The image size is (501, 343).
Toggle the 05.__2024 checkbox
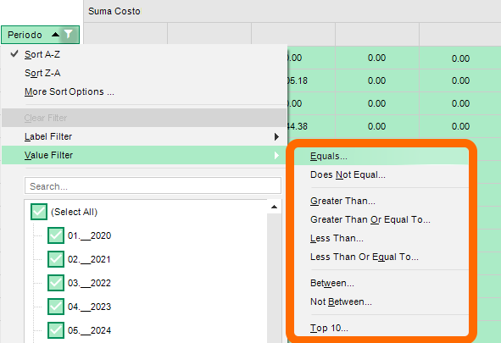point(56,330)
